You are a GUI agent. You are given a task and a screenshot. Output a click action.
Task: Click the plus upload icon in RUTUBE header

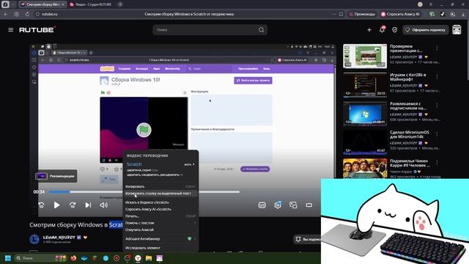(369, 29)
